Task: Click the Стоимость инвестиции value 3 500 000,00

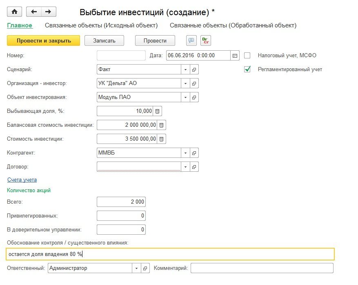Action: click(x=127, y=139)
